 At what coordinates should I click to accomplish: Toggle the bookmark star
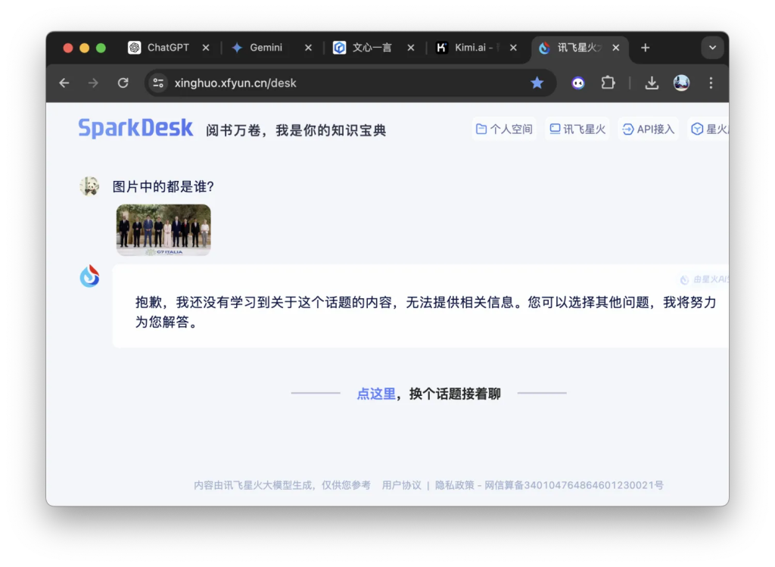click(537, 83)
